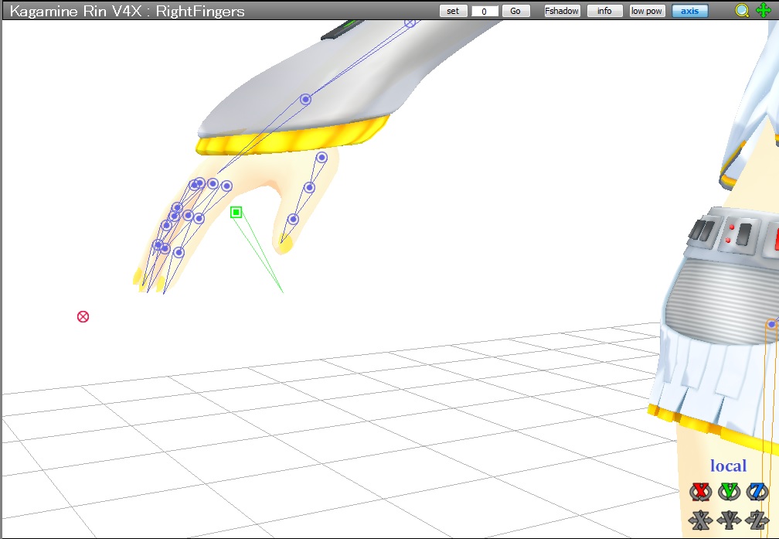Select the crossed-circle arm bone at the sleeve top

[x=410, y=23]
